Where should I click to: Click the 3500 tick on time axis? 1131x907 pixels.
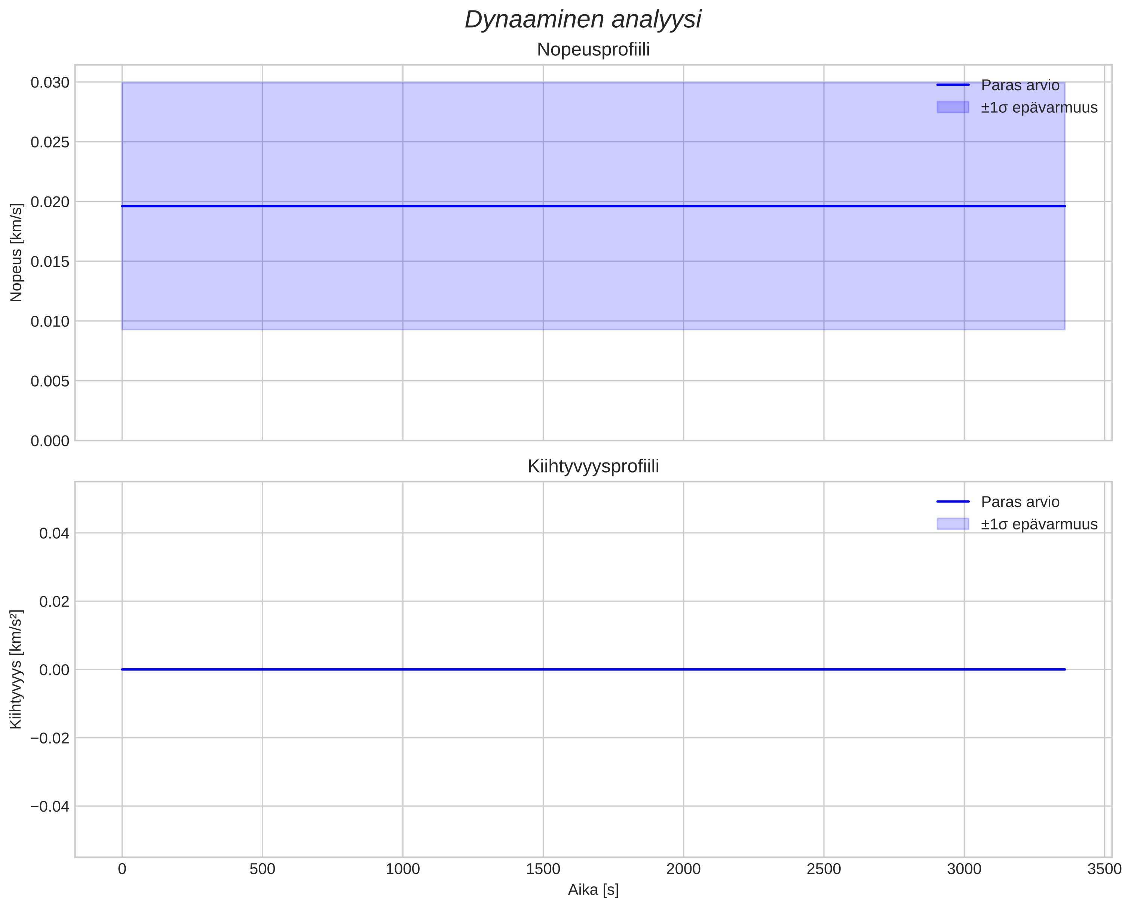(x=1104, y=869)
